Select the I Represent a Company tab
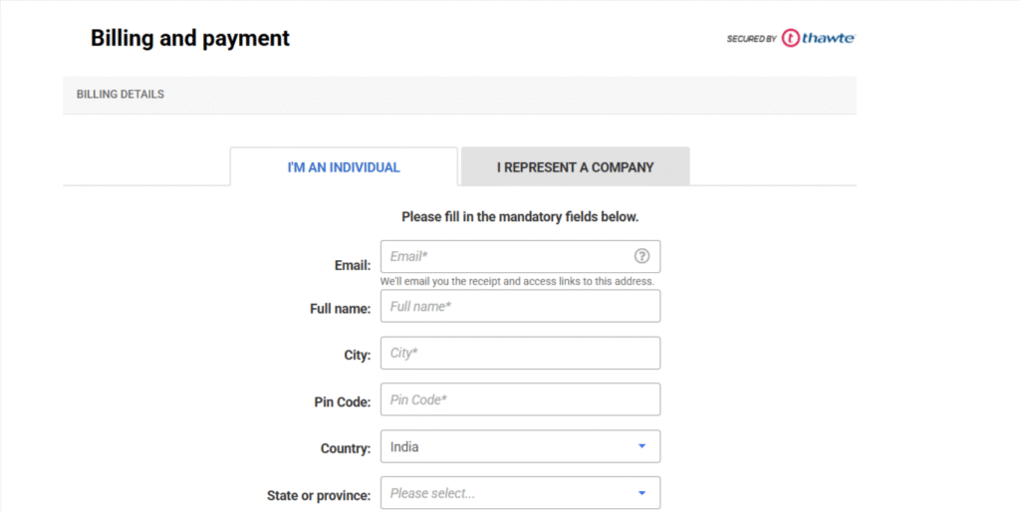The height and width of the screenshot is (512, 1020). pyautogui.click(x=575, y=167)
